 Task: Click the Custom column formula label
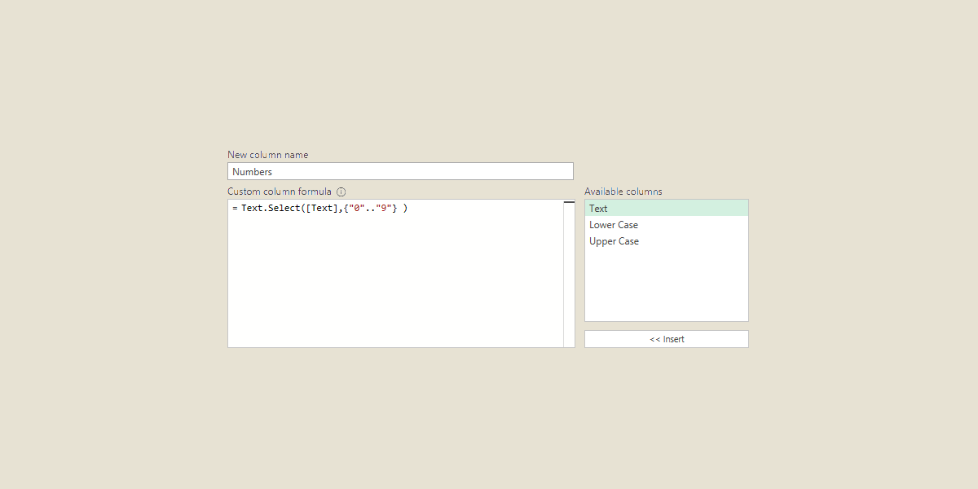280,191
